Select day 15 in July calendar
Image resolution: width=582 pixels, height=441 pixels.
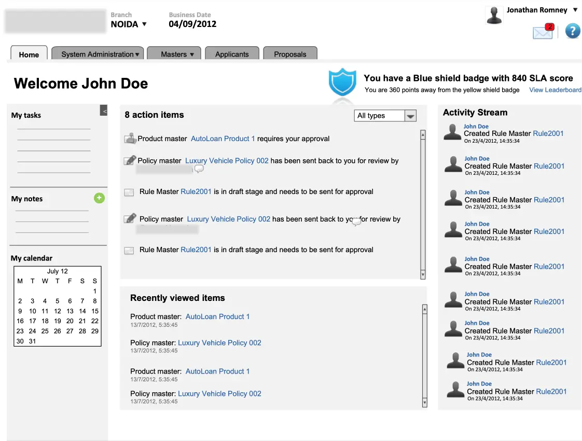point(95,311)
